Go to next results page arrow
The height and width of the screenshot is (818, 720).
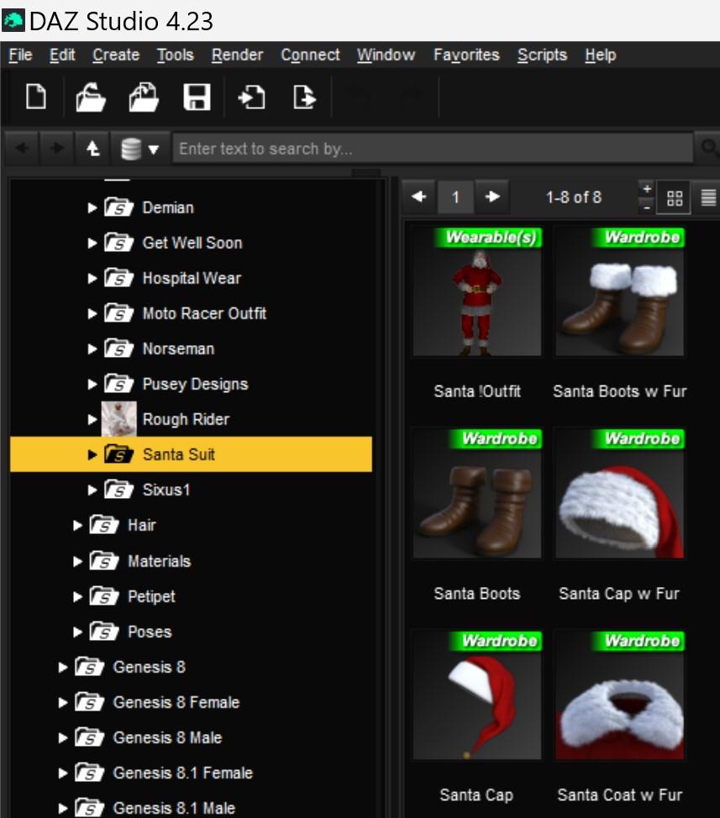[x=492, y=197]
